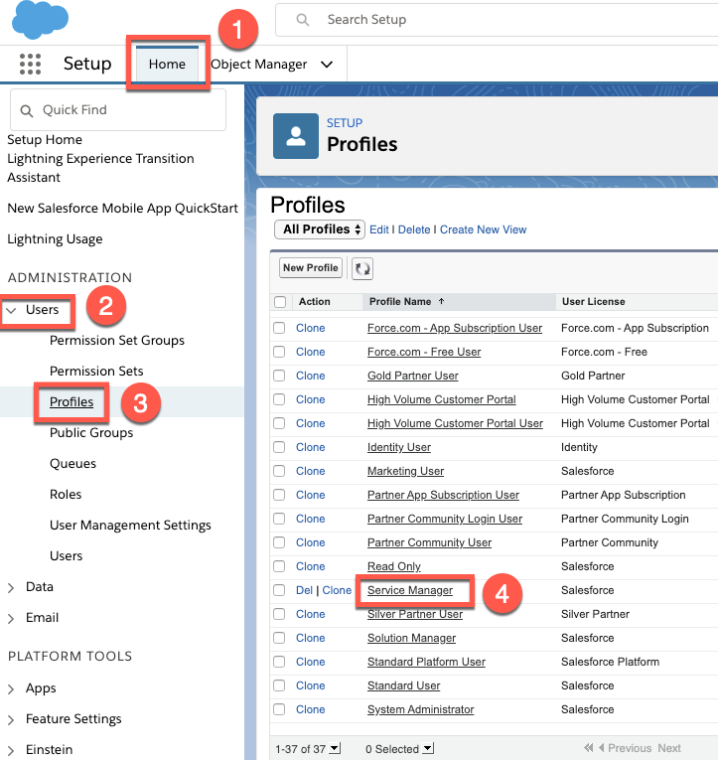Open Lightning Usage in sidebar

coord(55,239)
